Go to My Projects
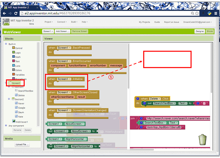This screenshot has height=158, width=220. click(144, 22)
